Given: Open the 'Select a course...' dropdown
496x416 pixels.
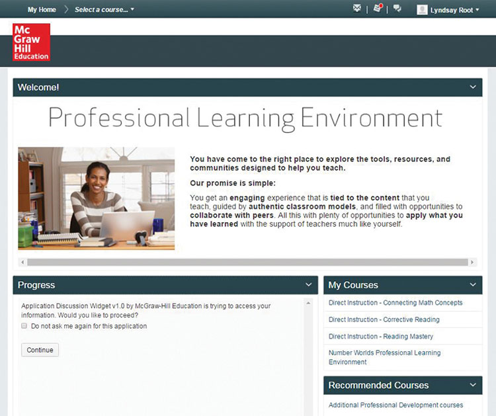Looking at the screenshot, I should coord(104,9).
